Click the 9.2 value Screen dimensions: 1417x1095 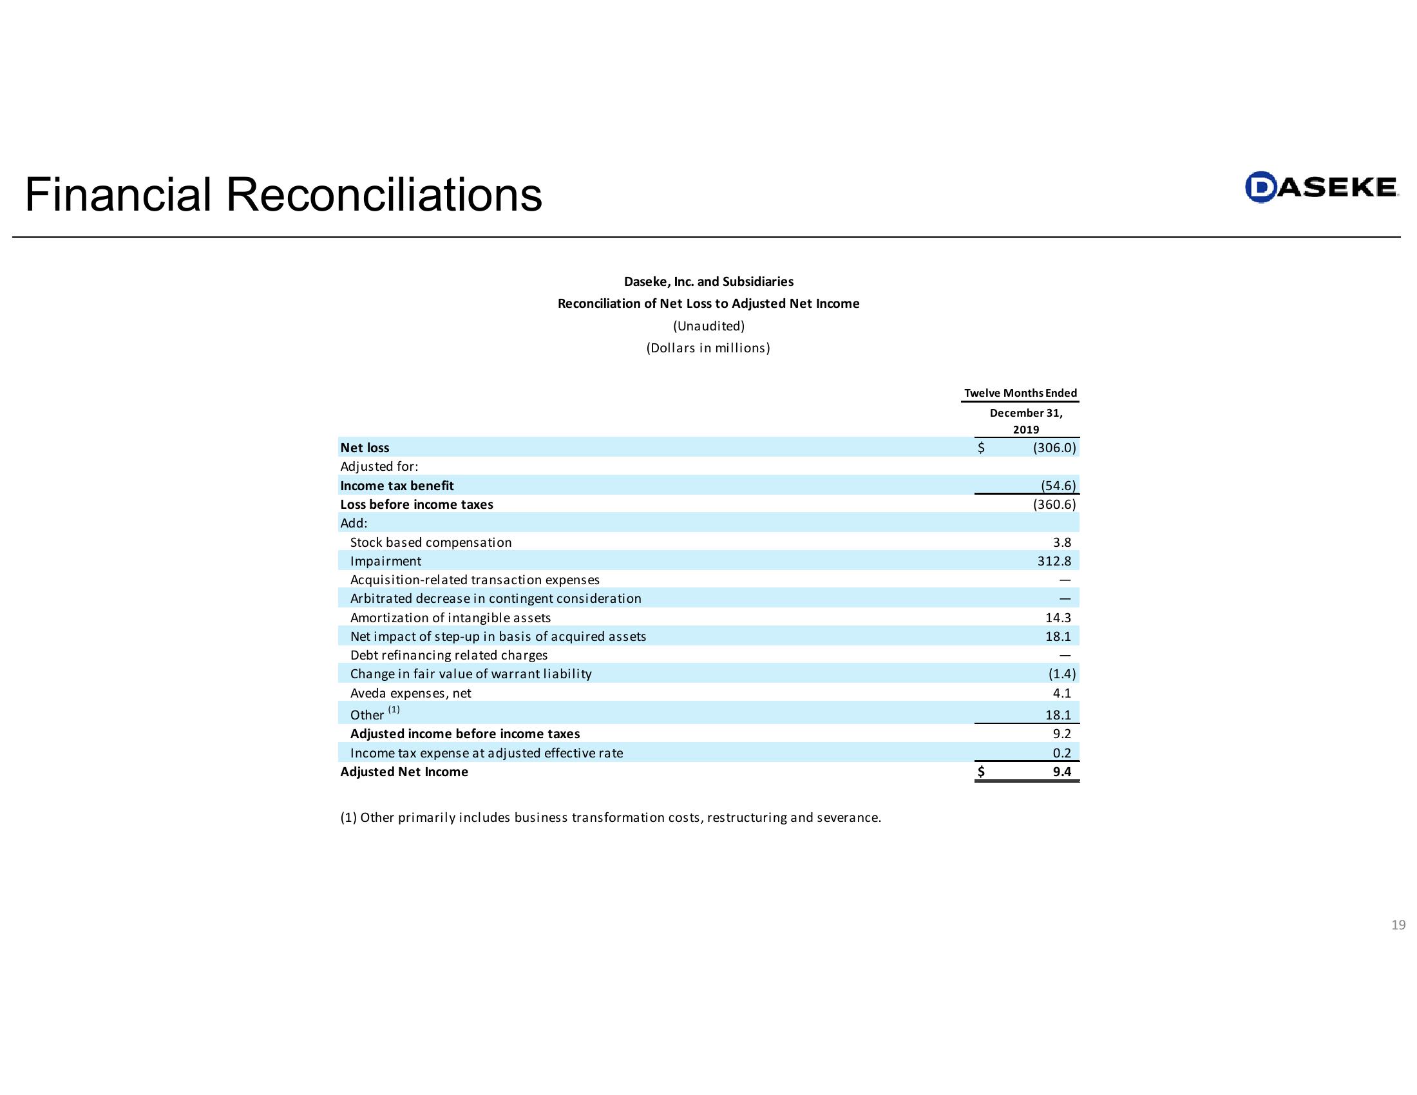(x=1062, y=734)
